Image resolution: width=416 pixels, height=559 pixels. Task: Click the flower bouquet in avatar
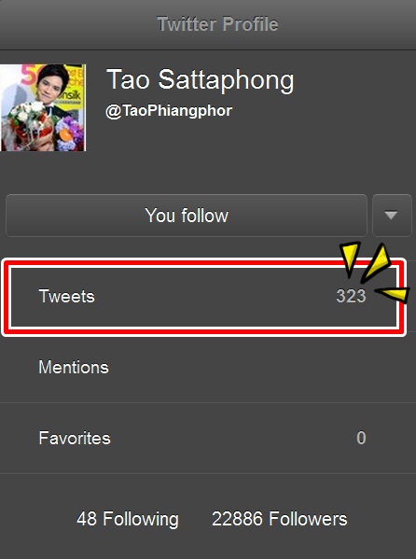[x=41, y=127]
